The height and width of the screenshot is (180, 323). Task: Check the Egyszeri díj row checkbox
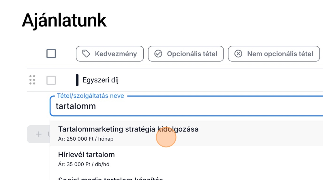pyautogui.click(x=51, y=80)
